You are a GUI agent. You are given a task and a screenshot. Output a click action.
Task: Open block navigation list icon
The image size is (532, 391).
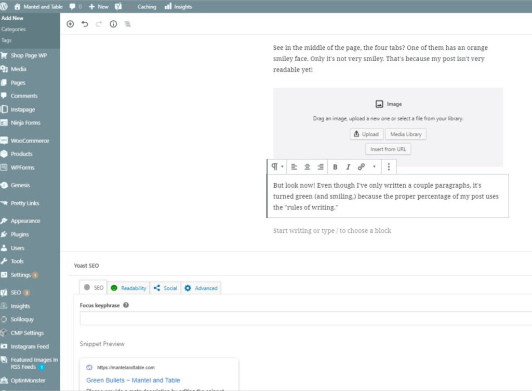[x=127, y=24]
